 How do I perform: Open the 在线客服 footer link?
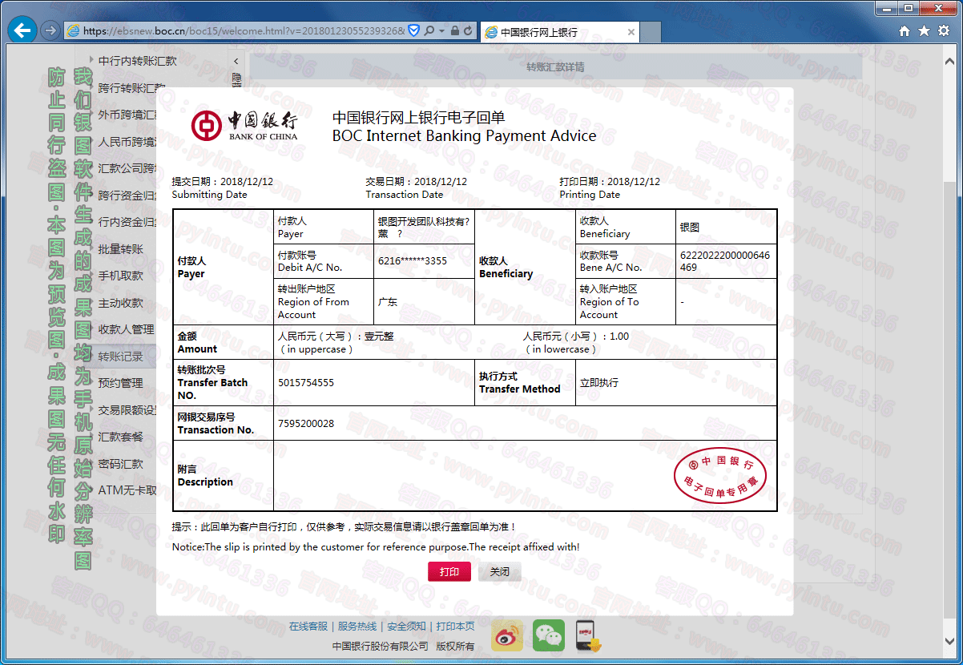pyautogui.click(x=308, y=627)
